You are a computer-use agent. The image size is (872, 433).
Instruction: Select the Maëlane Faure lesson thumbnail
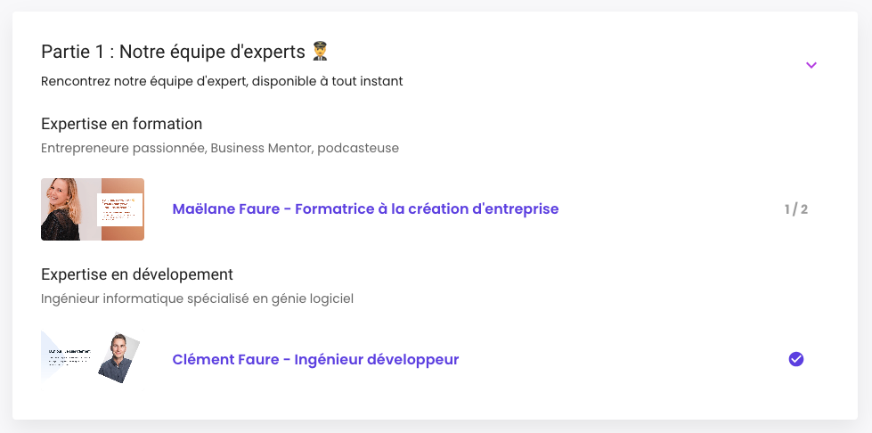click(93, 209)
